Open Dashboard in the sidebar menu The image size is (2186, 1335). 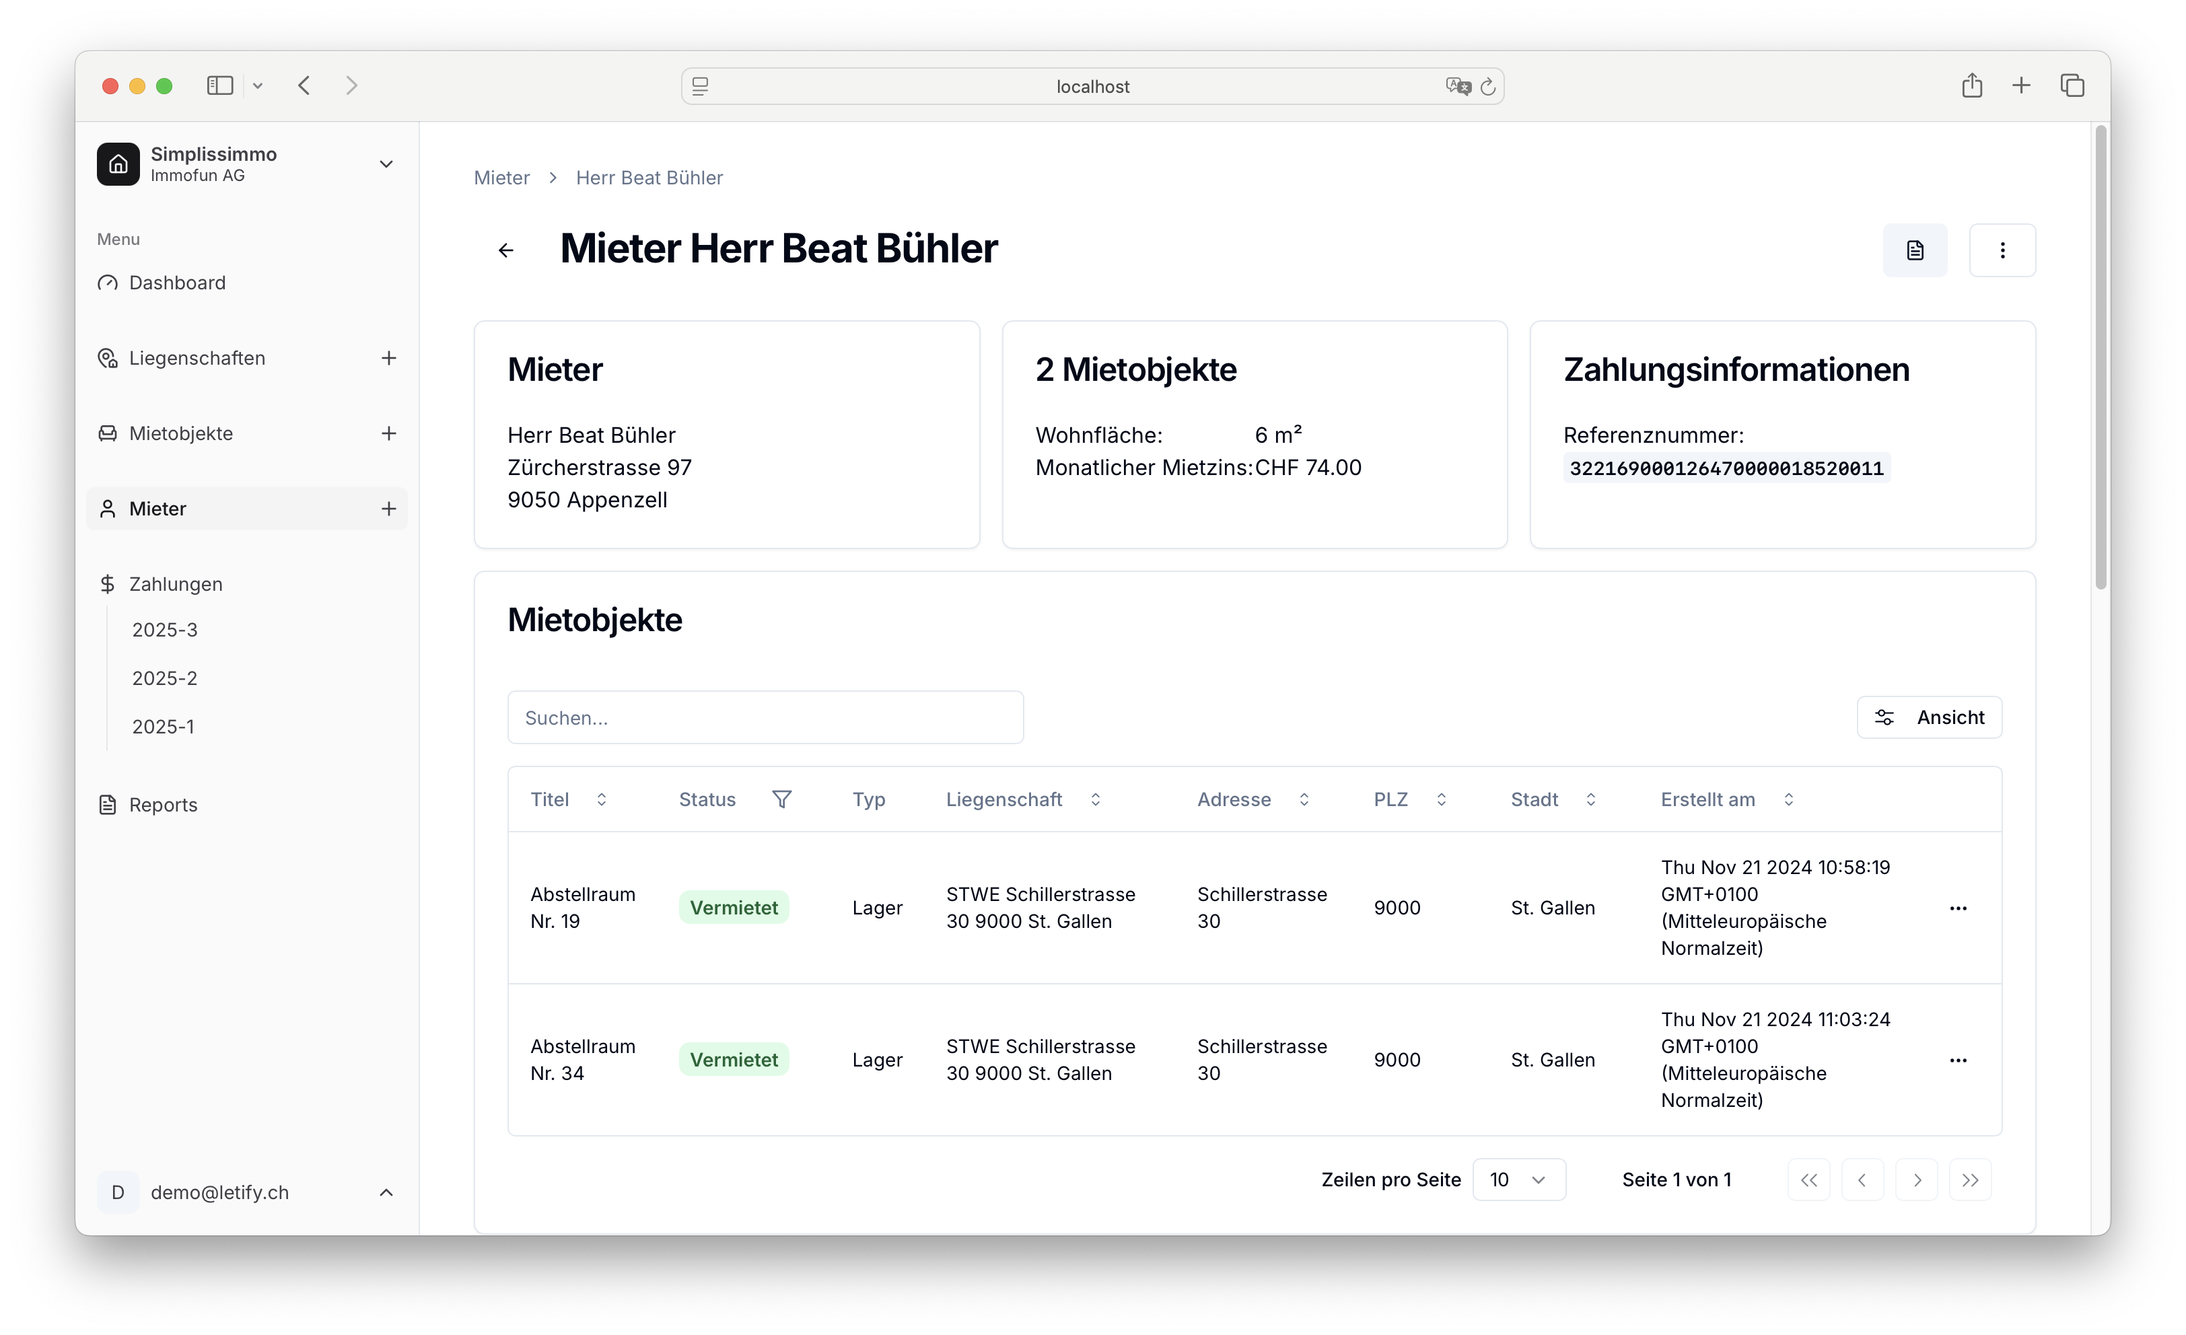point(178,283)
